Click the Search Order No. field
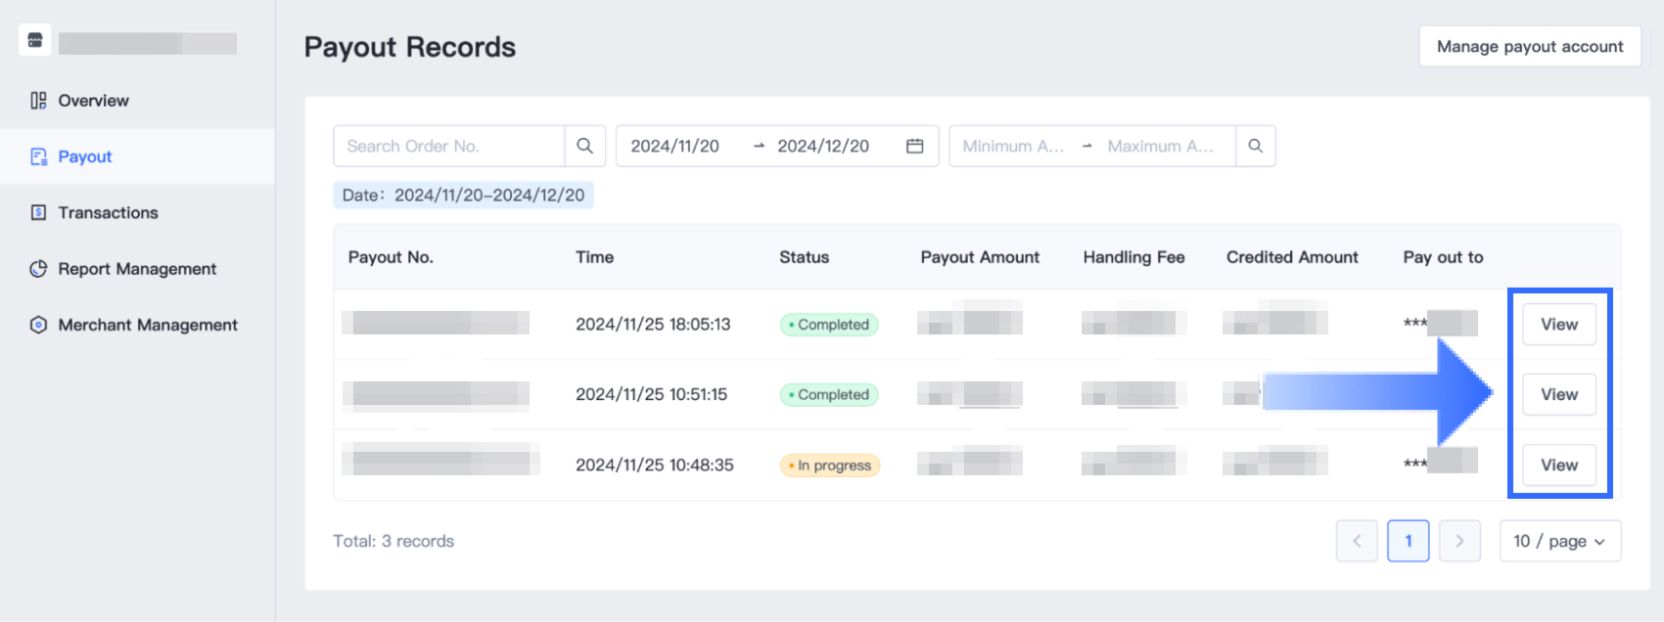 tap(450, 146)
